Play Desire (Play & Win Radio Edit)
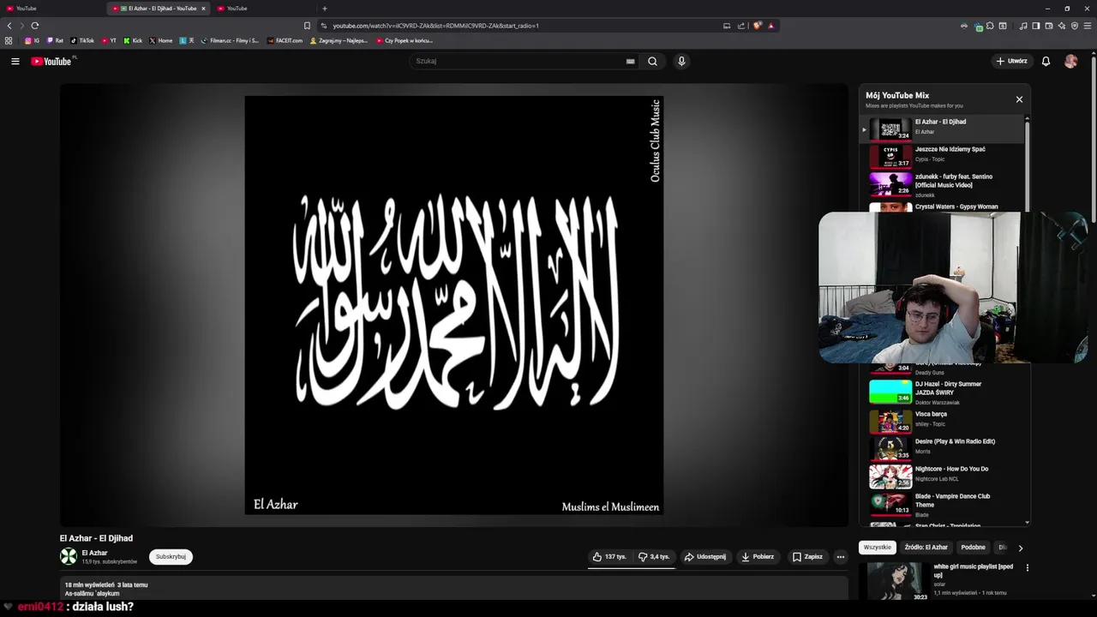This screenshot has height=617, width=1097. [943, 448]
